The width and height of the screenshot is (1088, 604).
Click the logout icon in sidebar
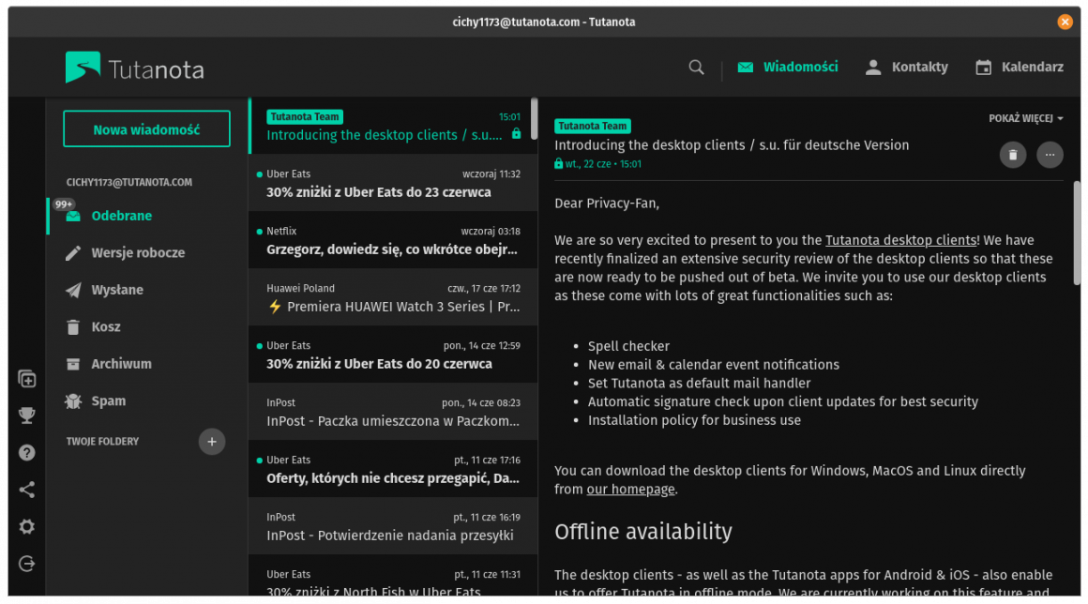click(27, 564)
